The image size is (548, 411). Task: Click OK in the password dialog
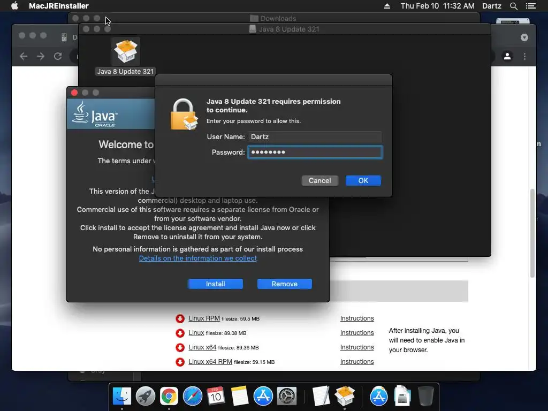(x=363, y=180)
